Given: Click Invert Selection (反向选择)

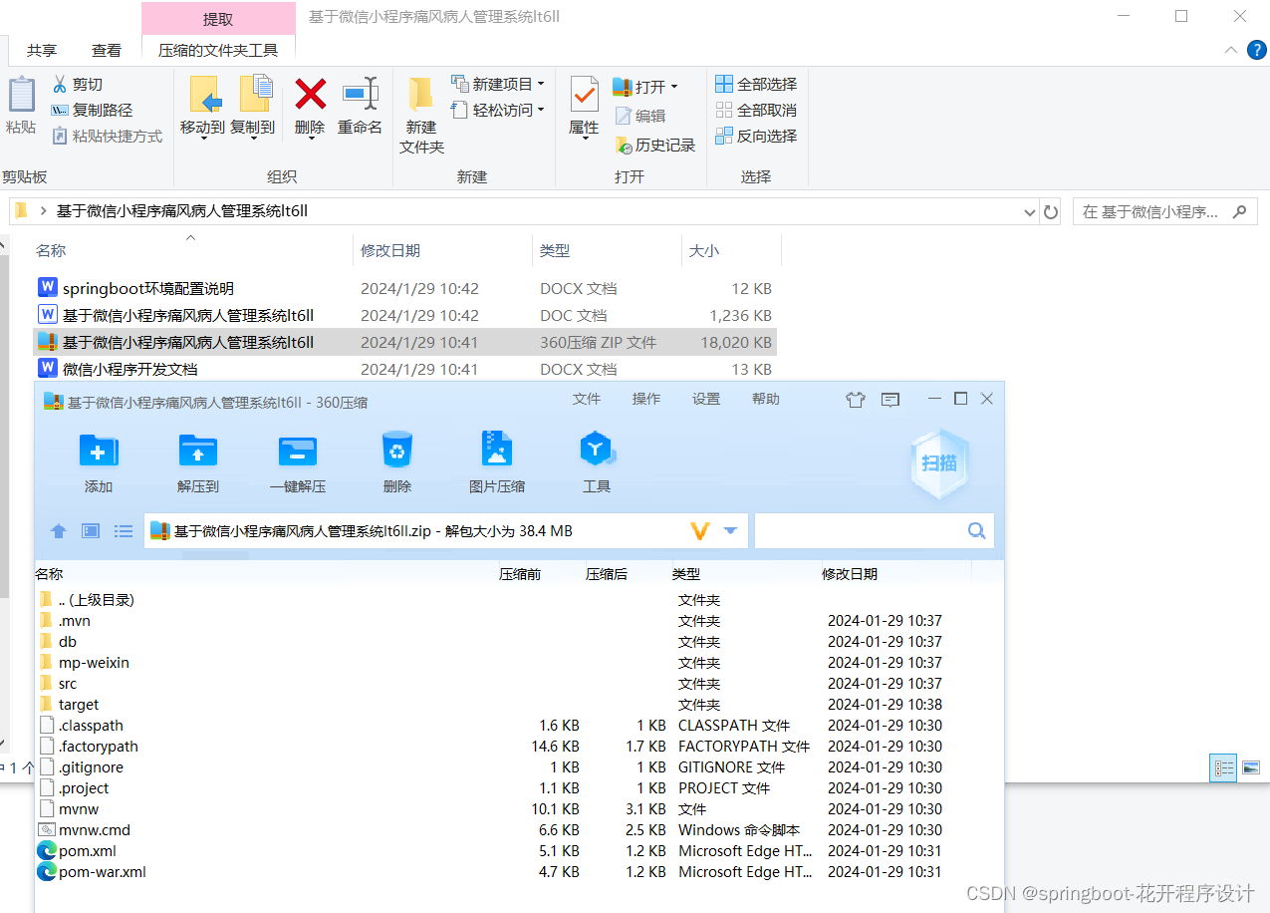Looking at the screenshot, I should point(756,136).
